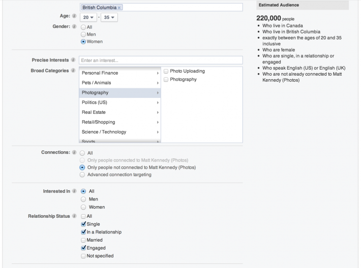Expand the Science / Technology arrow
This screenshot has width=361, height=268.
[x=158, y=132]
